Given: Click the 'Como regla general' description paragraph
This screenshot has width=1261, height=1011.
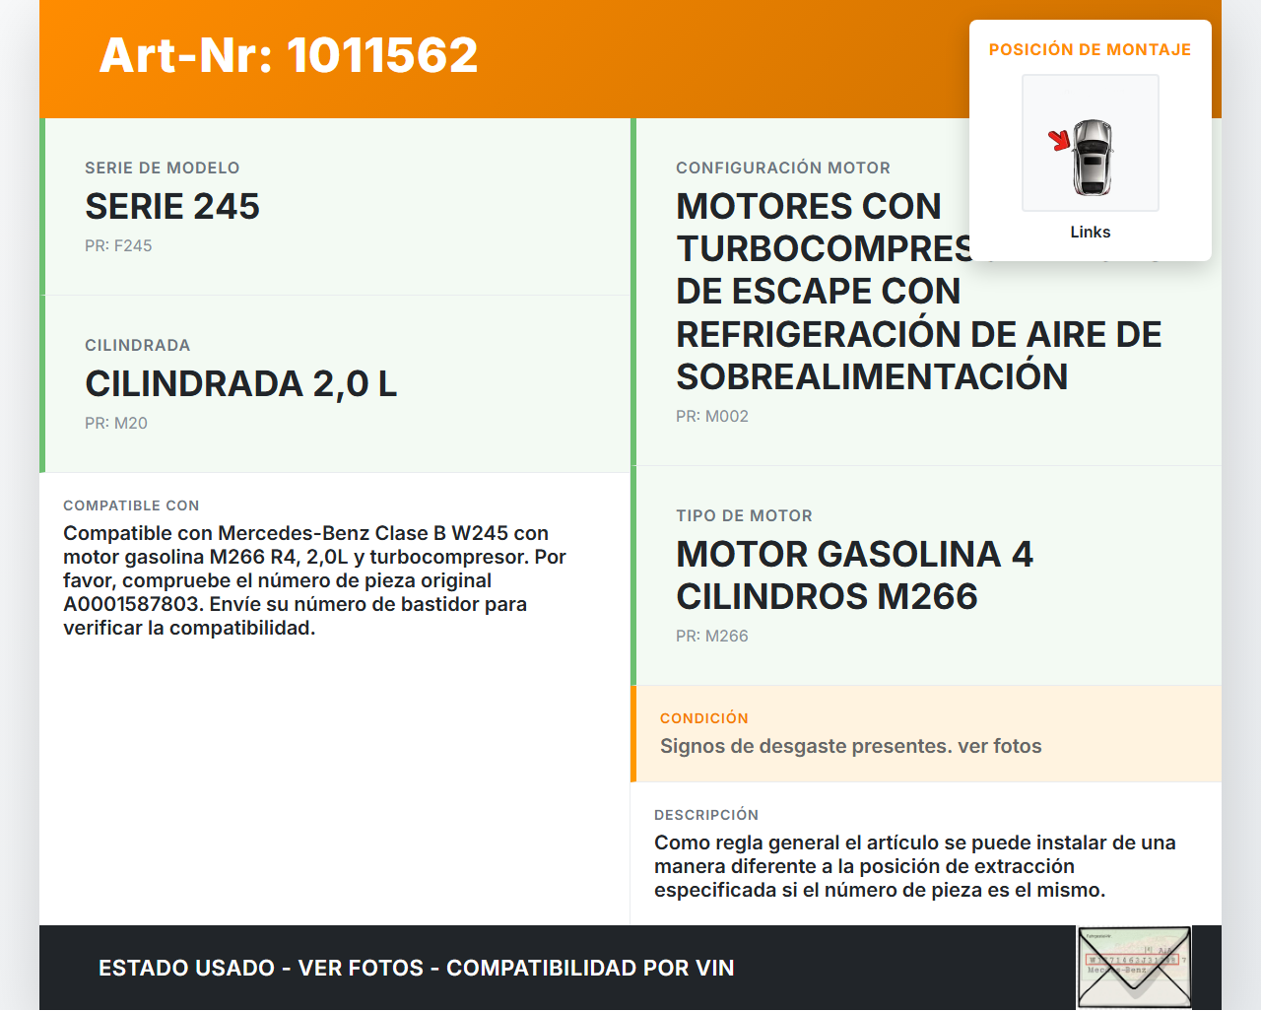Looking at the screenshot, I should [915, 866].
